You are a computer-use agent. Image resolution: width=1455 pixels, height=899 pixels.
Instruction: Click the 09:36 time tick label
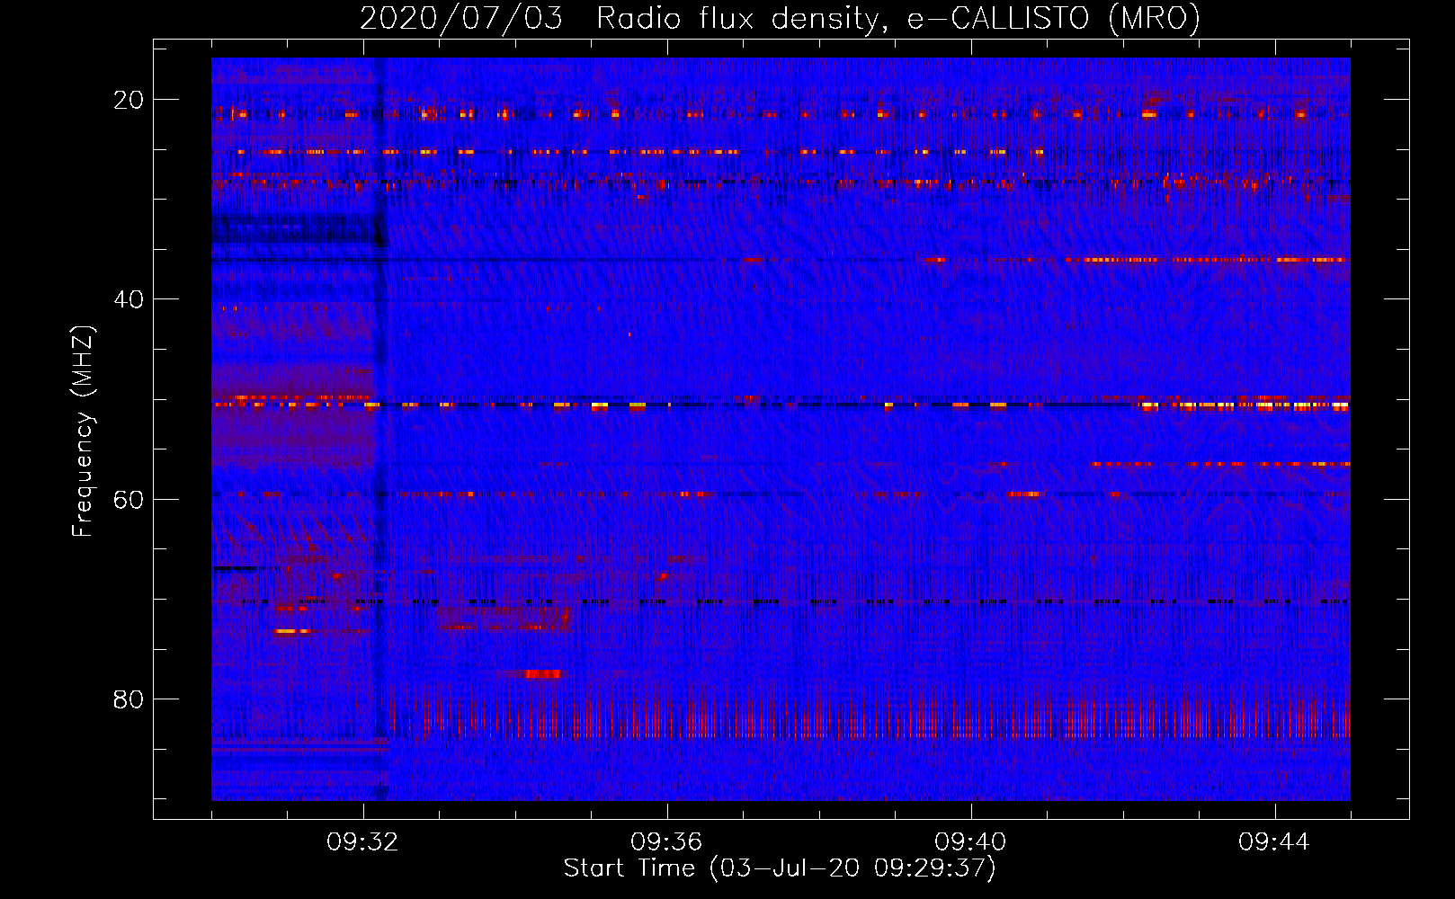point(666,842)
